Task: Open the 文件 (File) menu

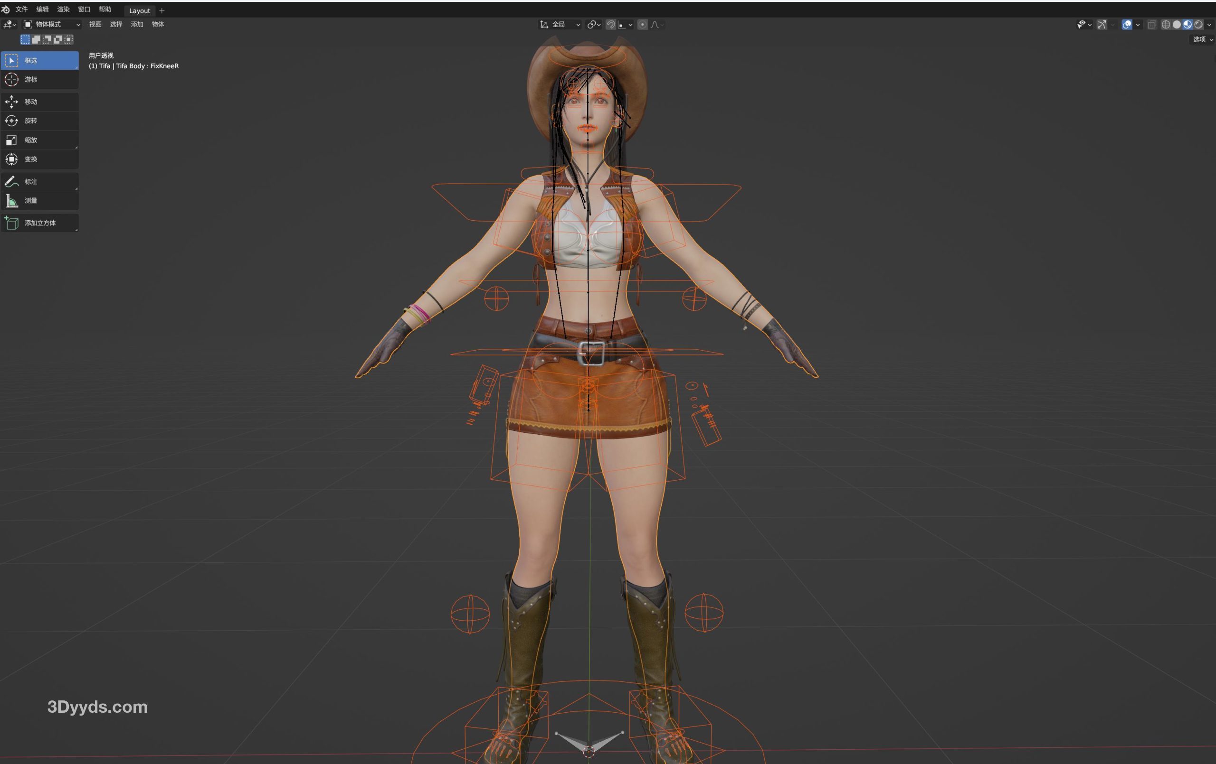Action: click(x=21, y=9)
